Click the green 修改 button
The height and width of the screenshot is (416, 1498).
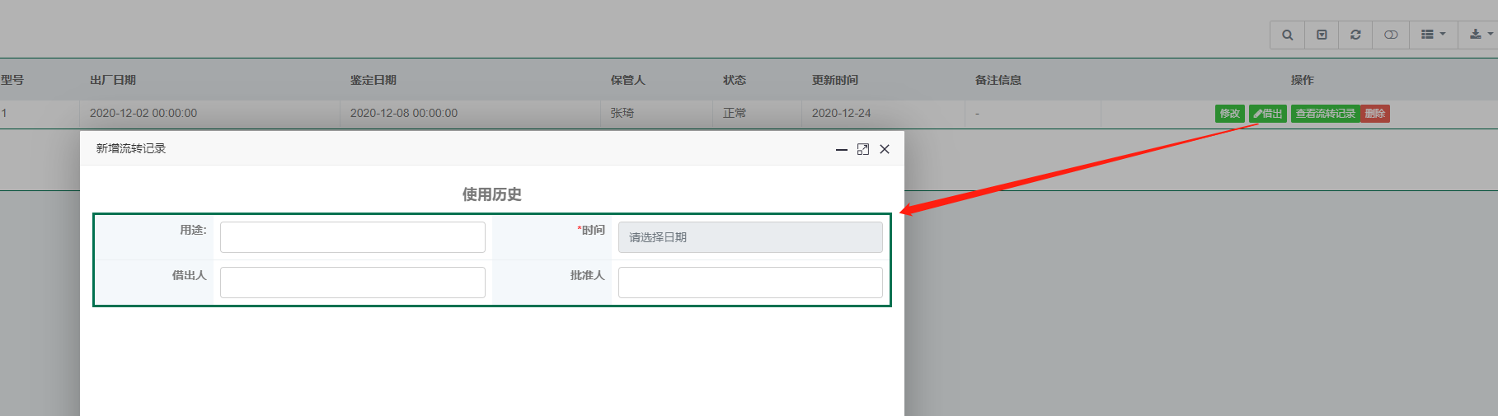click(1229, 114)
